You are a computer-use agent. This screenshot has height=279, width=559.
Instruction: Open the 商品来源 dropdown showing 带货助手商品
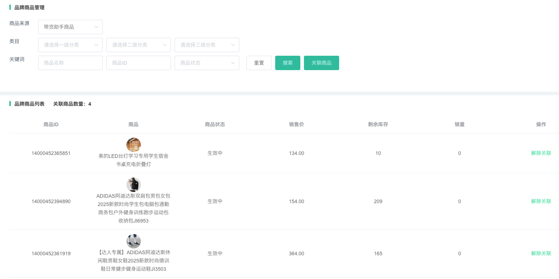[70, 27]
